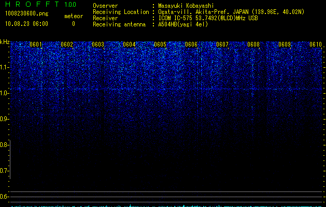Click the Receiving antenna label
This screenshot has height=207, width=326.
click(119, 24)
